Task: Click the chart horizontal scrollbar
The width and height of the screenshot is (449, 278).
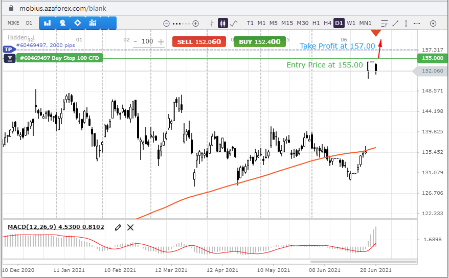Action: [x=363, y=262]
